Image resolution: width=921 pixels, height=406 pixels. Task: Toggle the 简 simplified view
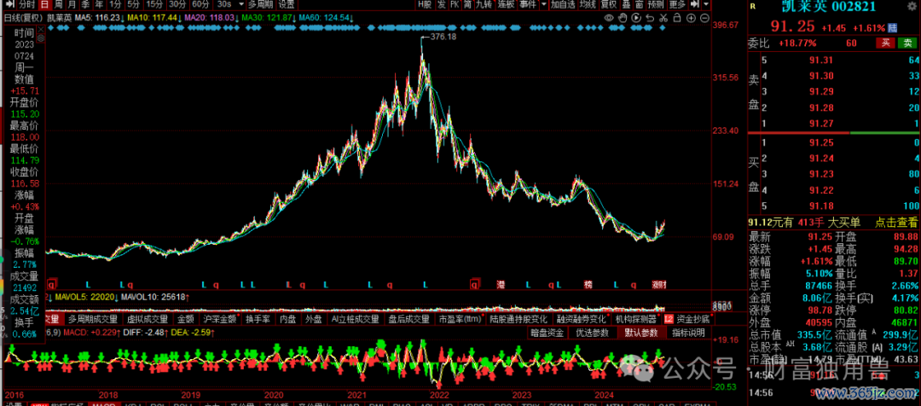click(467, 5)
